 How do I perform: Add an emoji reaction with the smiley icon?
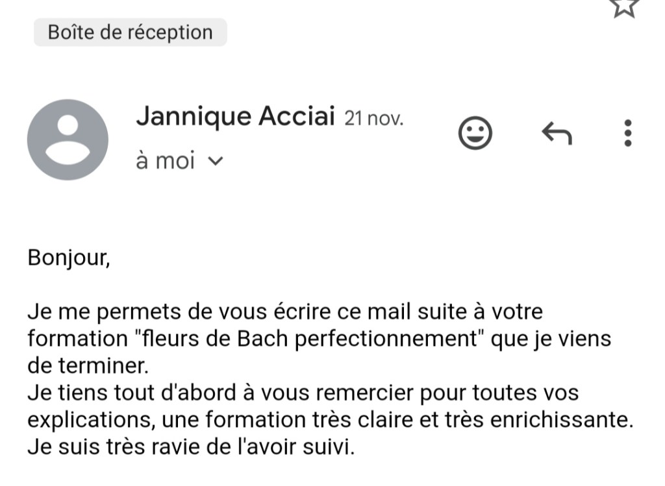click(475, 134)
